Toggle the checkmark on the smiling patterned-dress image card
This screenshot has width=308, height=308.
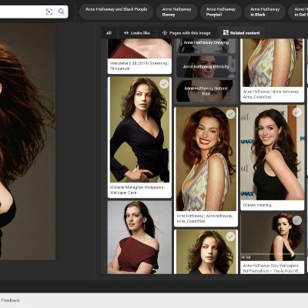pos(230,114)
